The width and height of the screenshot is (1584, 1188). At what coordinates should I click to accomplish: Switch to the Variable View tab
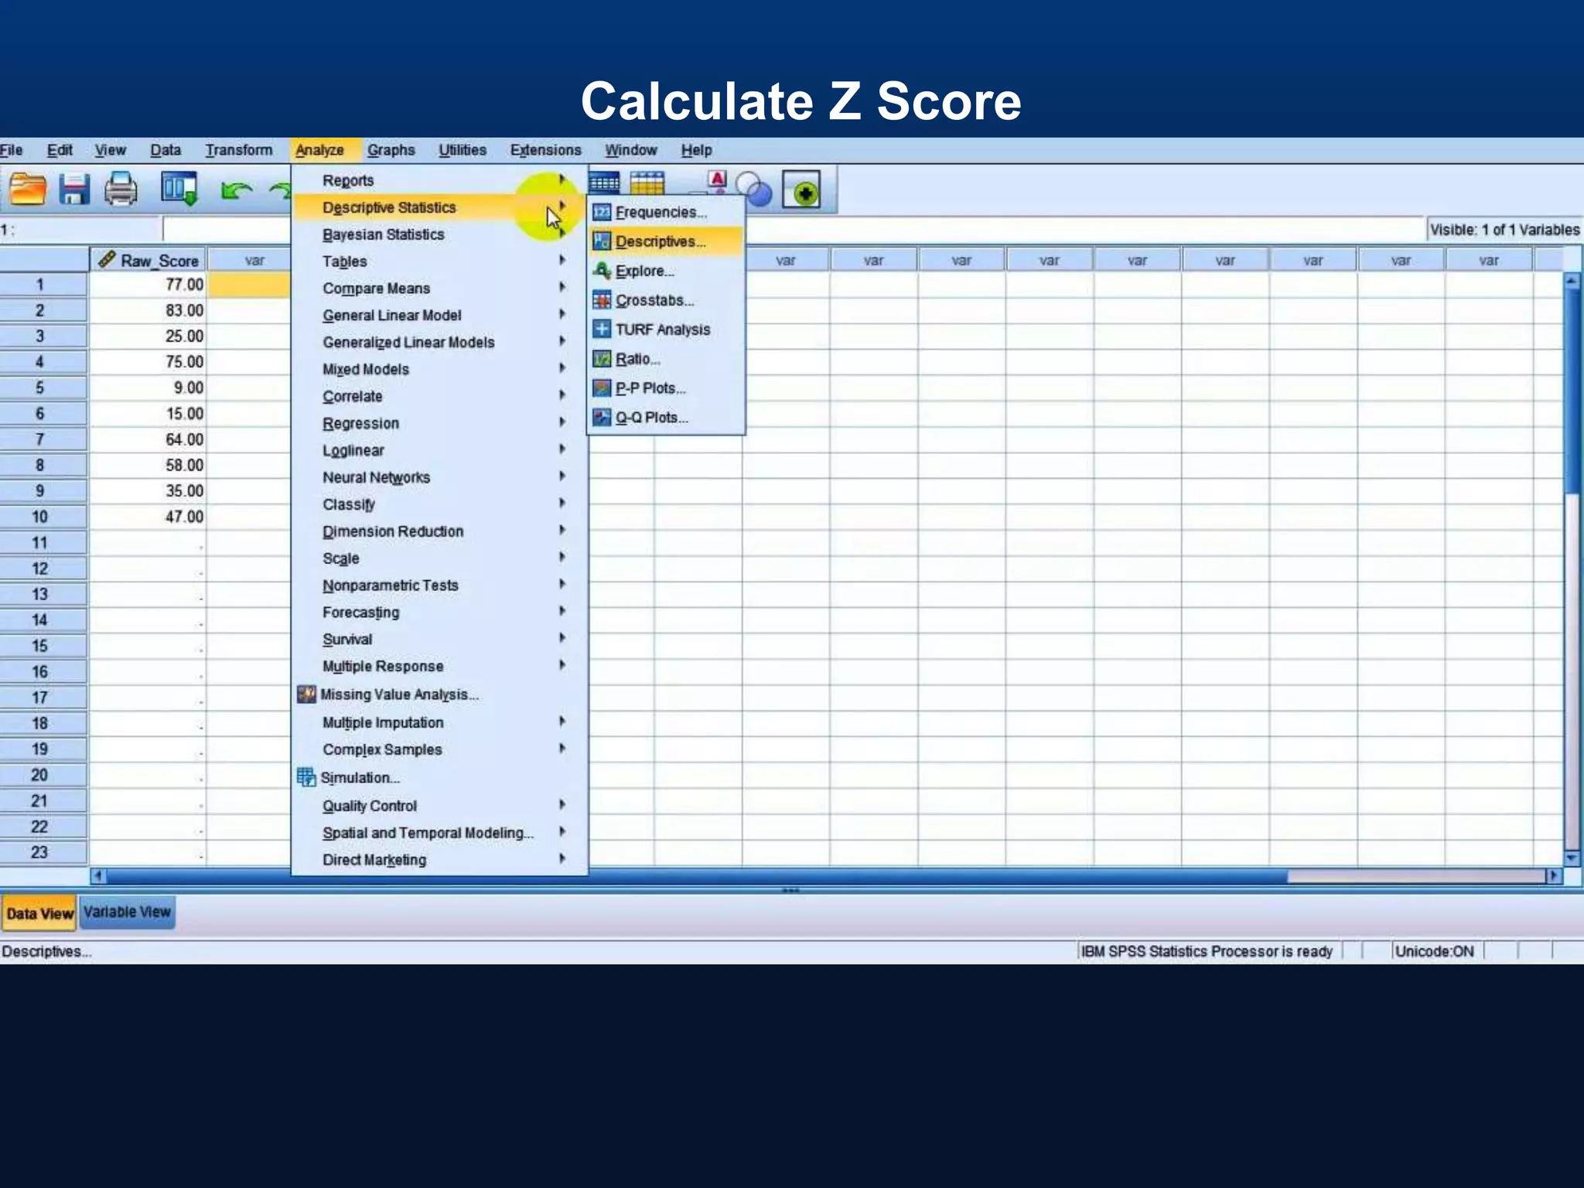tap(127, 913)
